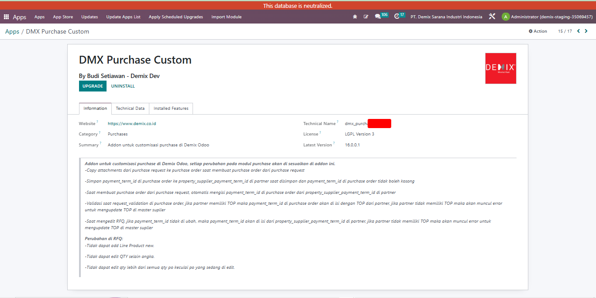Click the UPGRADE button
596x298 pixels.
pyautogui.click(x=93, y=86)
